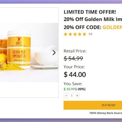Click the GOLDEN discount code text
This screenshot has height=122, width=122.
112,27
